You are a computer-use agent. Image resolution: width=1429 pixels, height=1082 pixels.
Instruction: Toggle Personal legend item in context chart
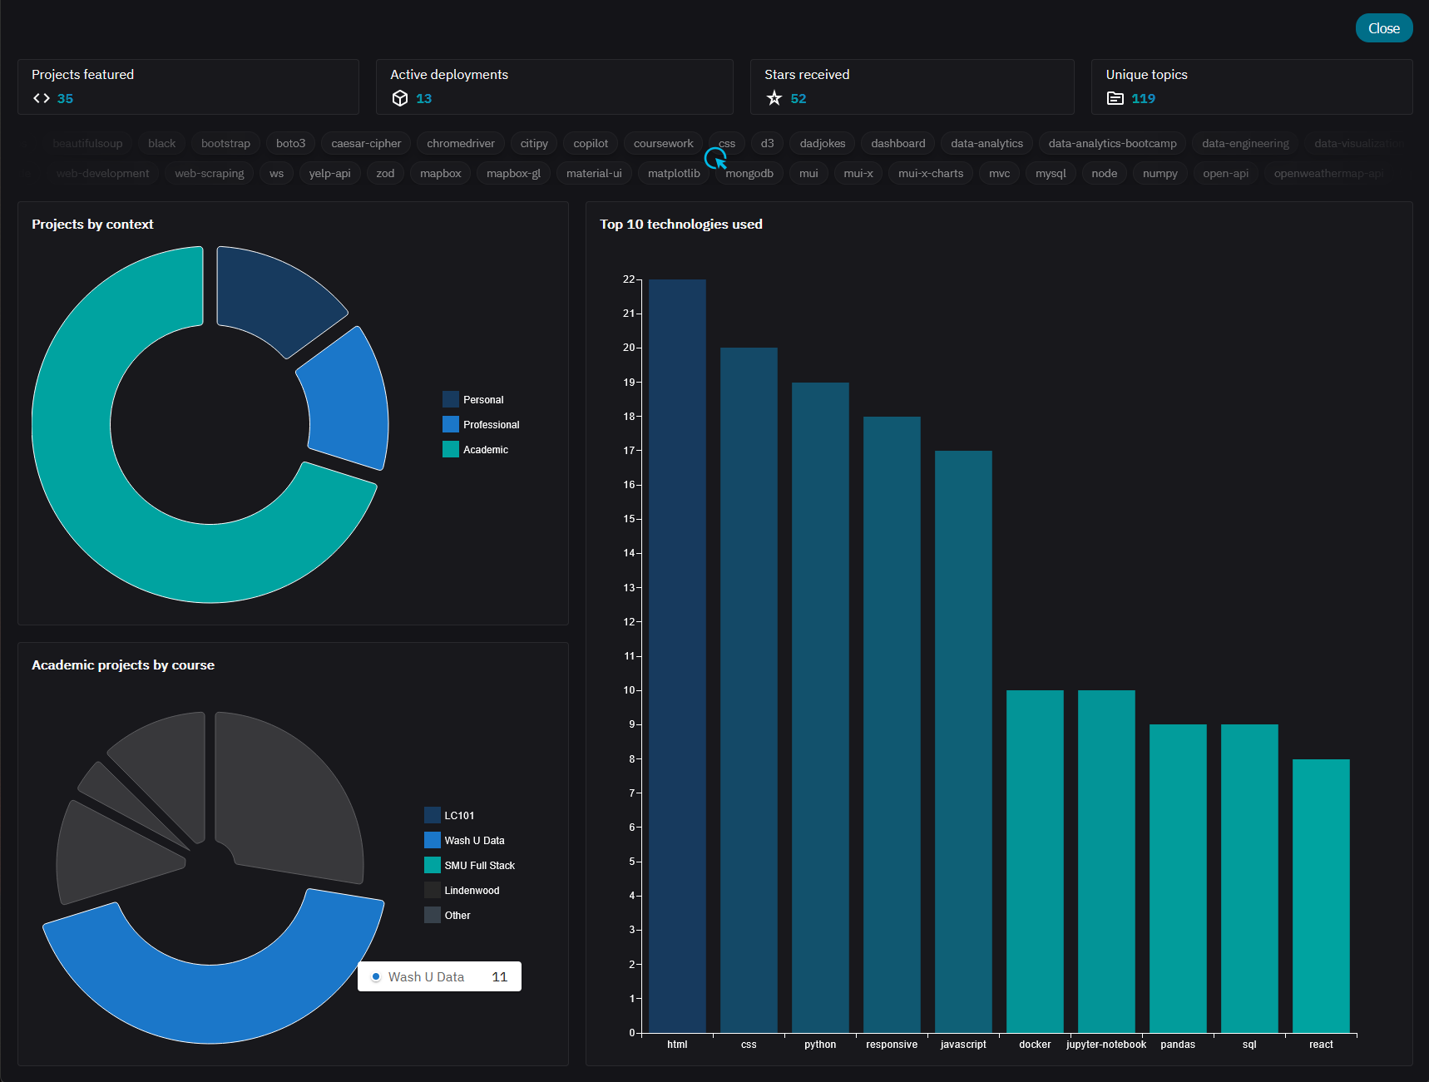(473, 400)
